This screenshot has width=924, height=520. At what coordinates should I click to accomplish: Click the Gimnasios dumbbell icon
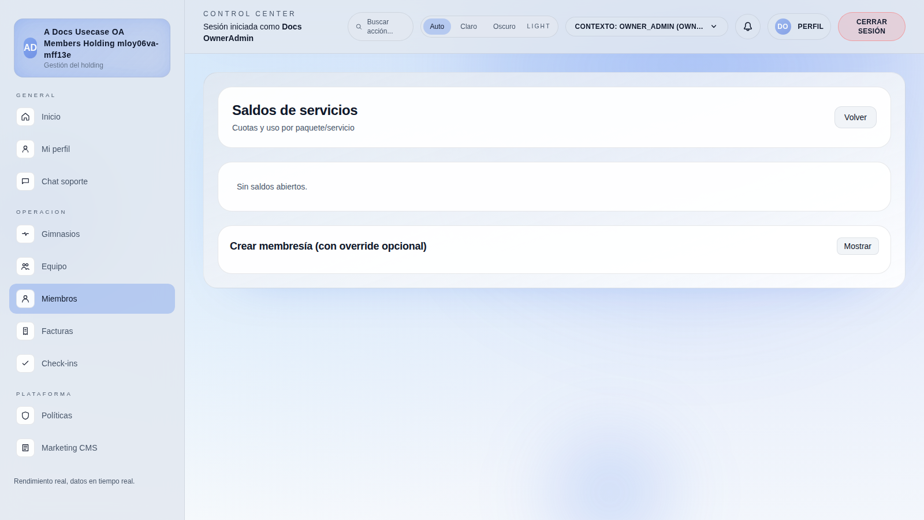pos(25,234)
